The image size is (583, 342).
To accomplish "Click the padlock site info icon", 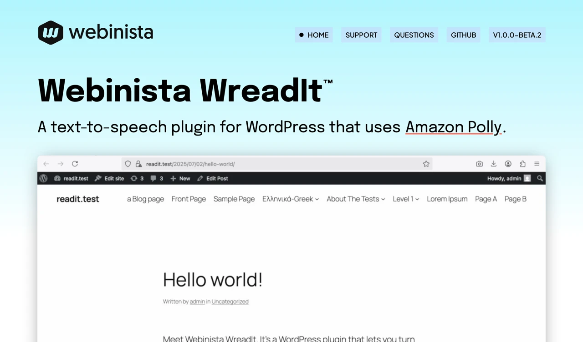I will (138, 164).
